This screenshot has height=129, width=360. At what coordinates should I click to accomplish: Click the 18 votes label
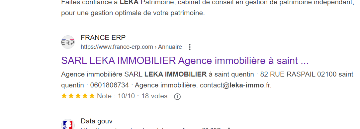154,96
